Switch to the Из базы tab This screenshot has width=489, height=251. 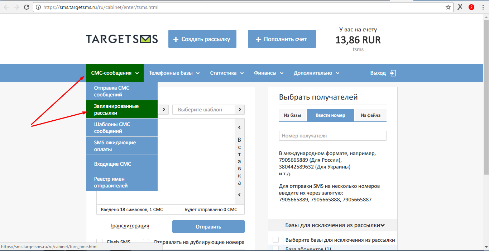point(293,115)
